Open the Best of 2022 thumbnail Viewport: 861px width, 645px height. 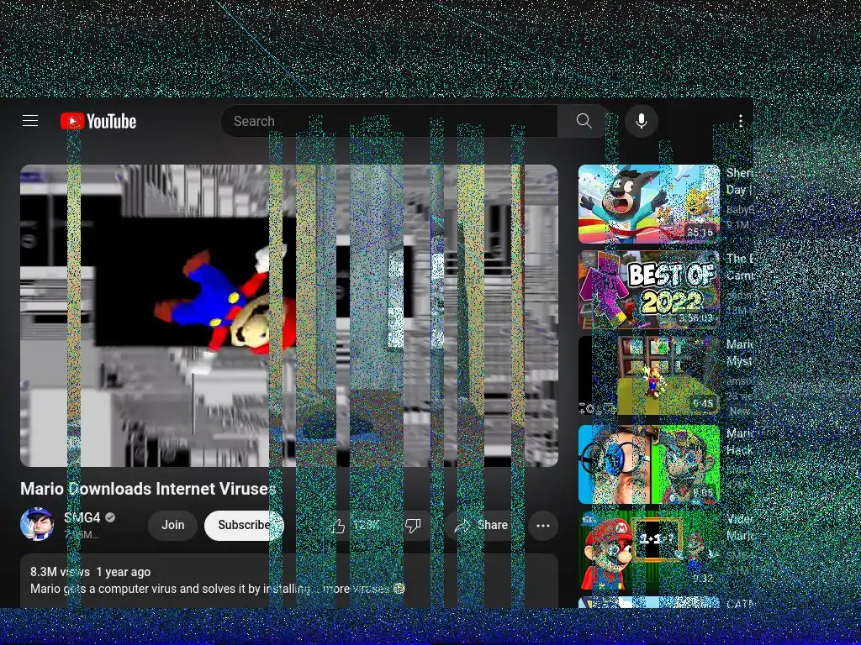pos(649,290)
